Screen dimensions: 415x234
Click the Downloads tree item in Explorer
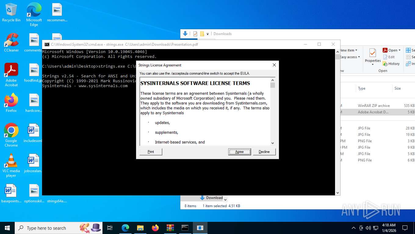(x=211, y=198)
